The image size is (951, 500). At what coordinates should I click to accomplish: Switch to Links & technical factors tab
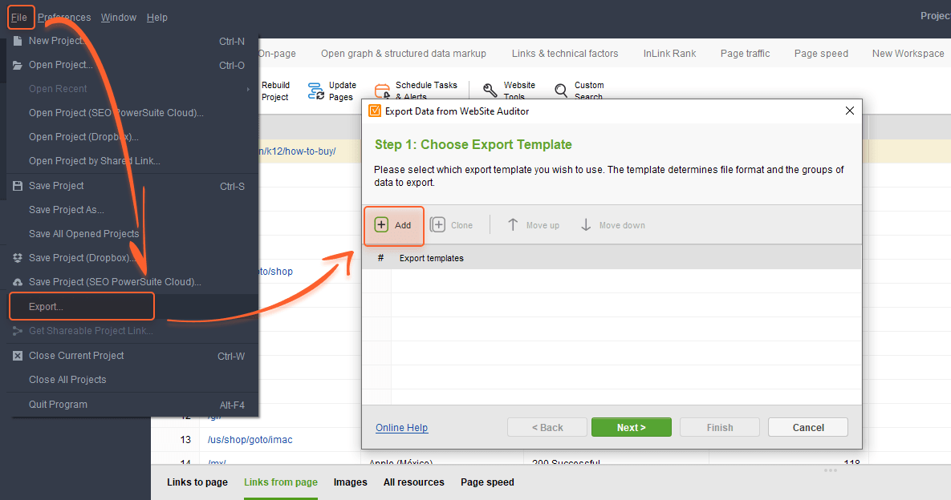tap(565, 53)
